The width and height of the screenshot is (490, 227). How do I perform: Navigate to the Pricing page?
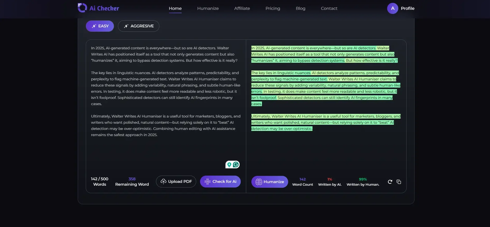[x=273, y=8]
